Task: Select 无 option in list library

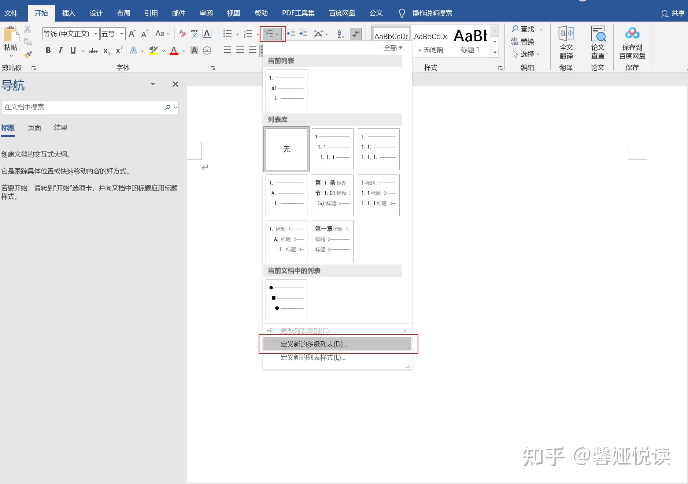Action: [286, 149]
